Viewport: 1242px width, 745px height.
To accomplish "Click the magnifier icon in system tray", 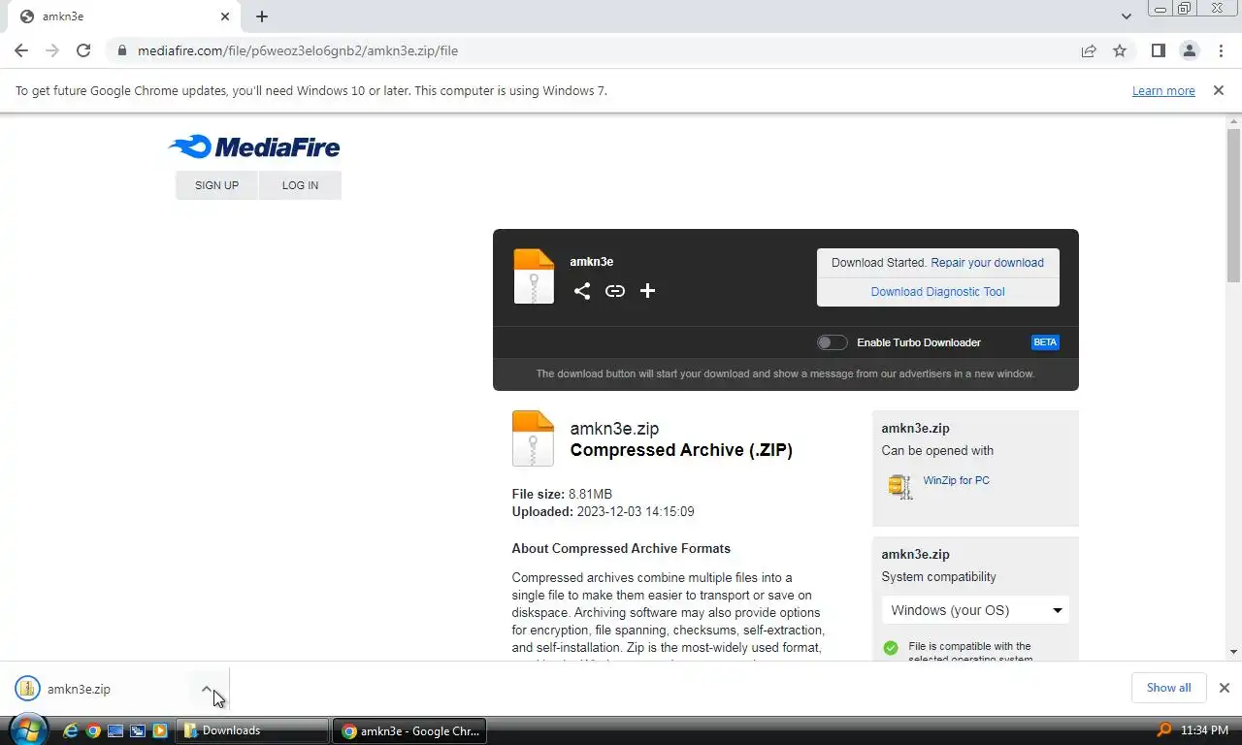I will pos(1164,729).
